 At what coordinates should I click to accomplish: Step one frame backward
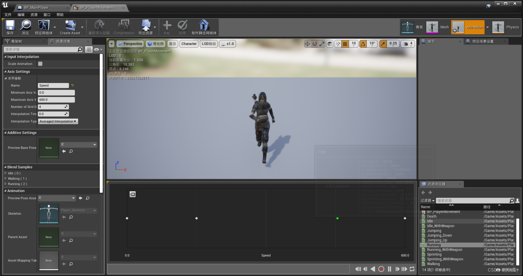pyautogui.click(x=365, y=269)
